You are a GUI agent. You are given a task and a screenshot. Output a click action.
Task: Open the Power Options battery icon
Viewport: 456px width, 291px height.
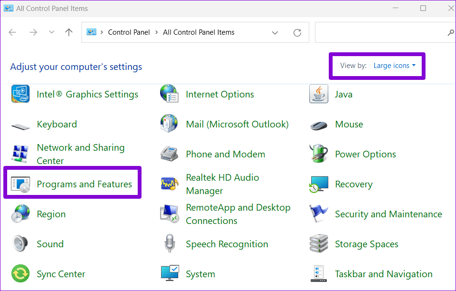(319, 153)
